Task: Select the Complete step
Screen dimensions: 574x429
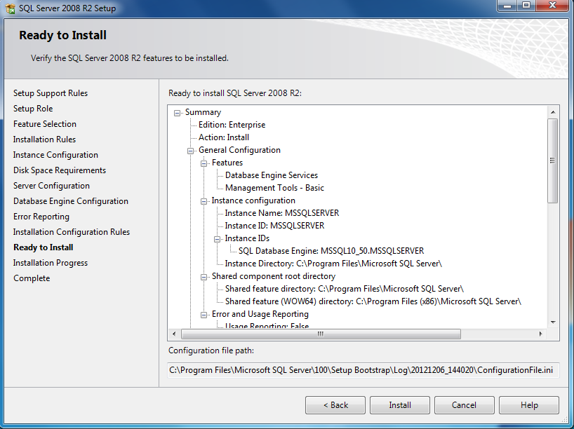Action: (x=32, y=278)
